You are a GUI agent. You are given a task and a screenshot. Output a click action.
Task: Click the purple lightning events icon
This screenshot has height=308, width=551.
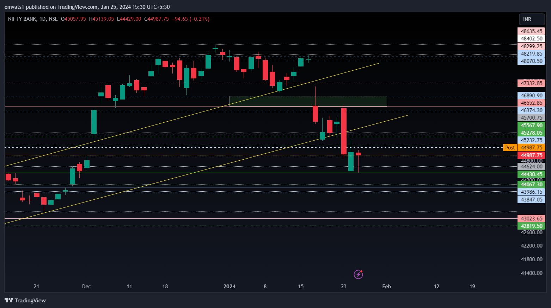coord(358,274)
